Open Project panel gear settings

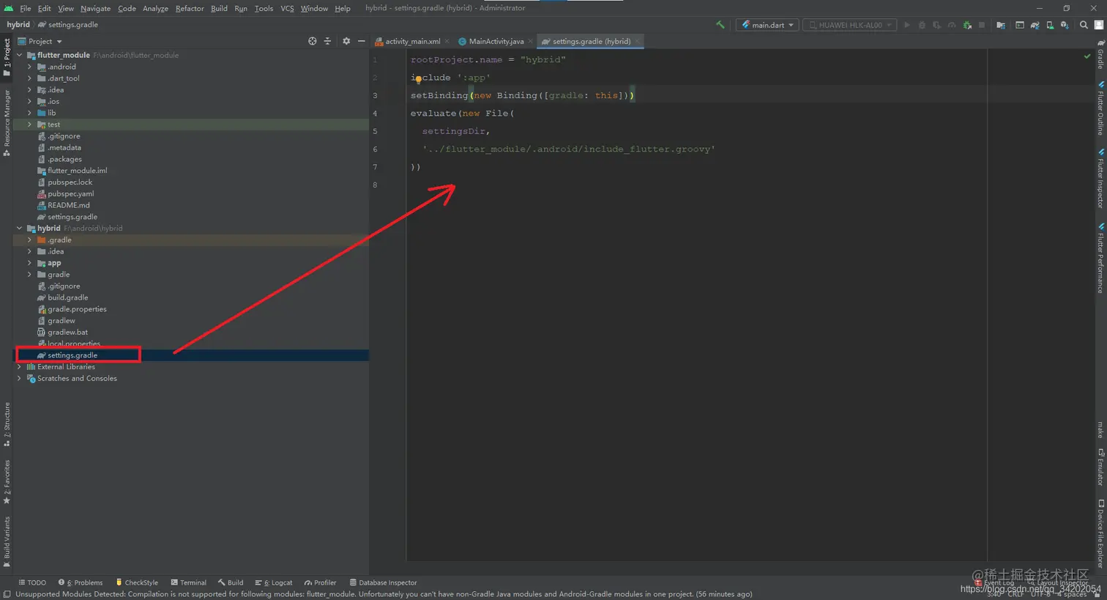(x=346, y=41)
